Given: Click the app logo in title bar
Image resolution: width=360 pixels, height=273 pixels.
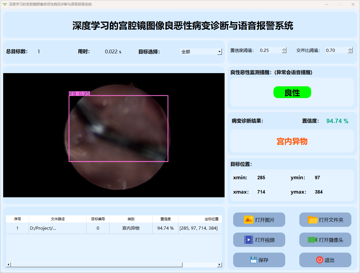Looking at the screenshot, I should coord(4,4).
